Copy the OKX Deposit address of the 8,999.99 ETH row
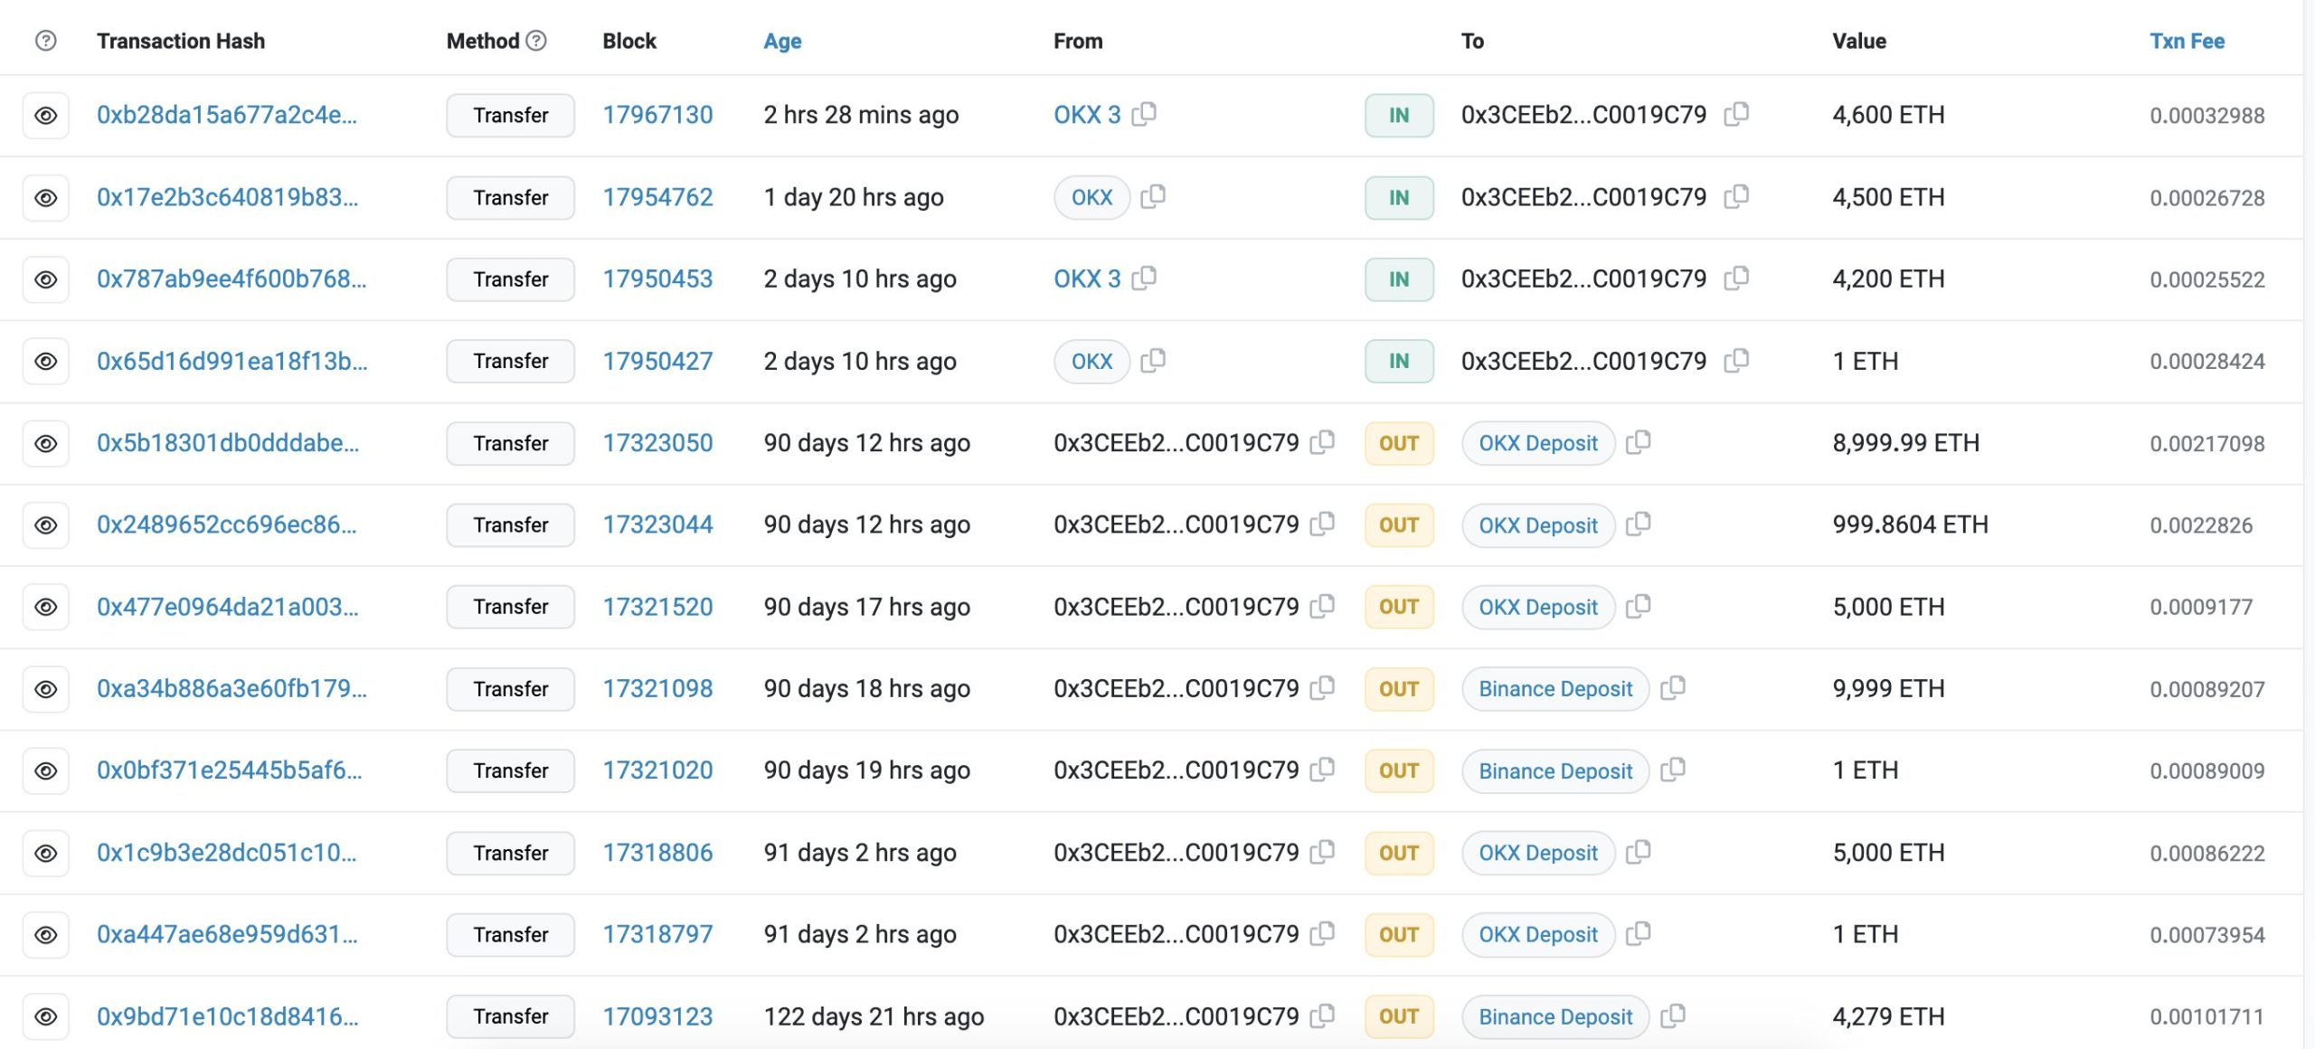2315x1049 pixels. [1638, 442]
